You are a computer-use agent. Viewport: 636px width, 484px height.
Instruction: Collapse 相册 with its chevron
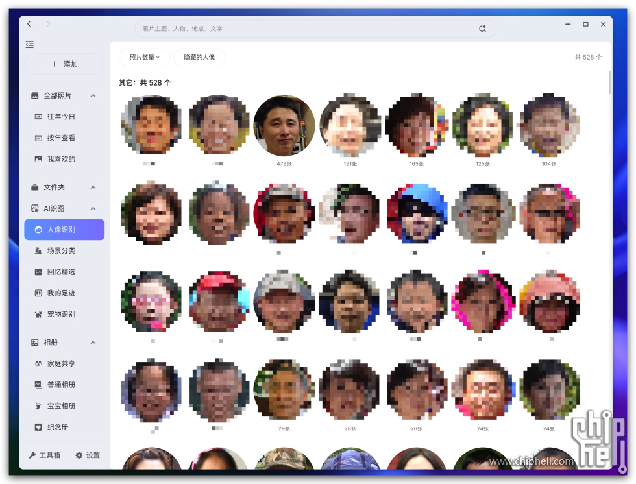(93, 343)
